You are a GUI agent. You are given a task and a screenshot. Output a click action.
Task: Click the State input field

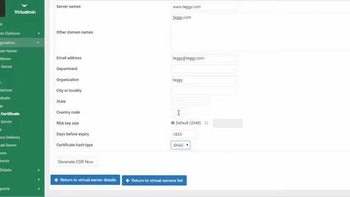(190, 101)
